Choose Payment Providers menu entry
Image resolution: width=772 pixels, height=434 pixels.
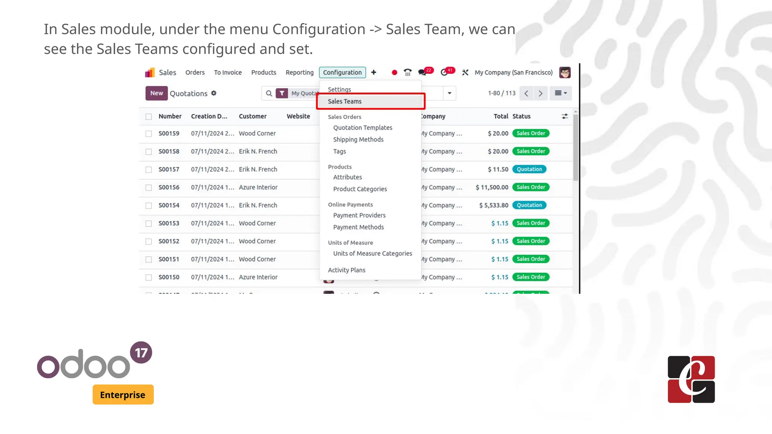pos(359,215)
